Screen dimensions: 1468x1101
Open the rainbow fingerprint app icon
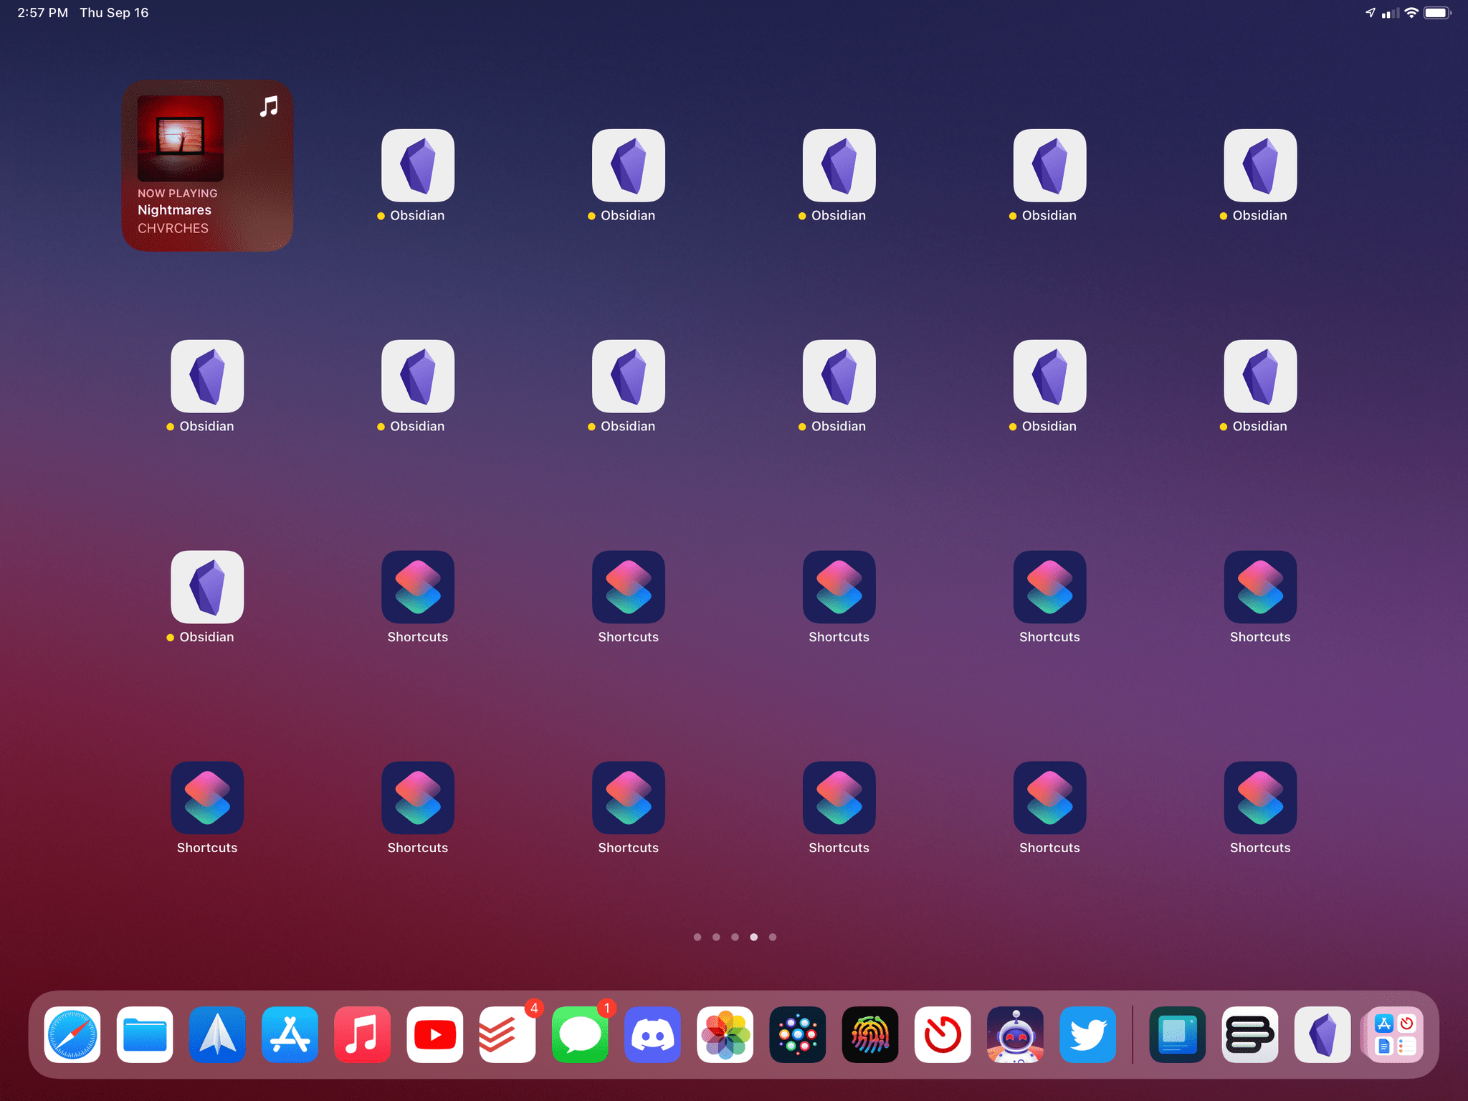[x=870, y=1034]
